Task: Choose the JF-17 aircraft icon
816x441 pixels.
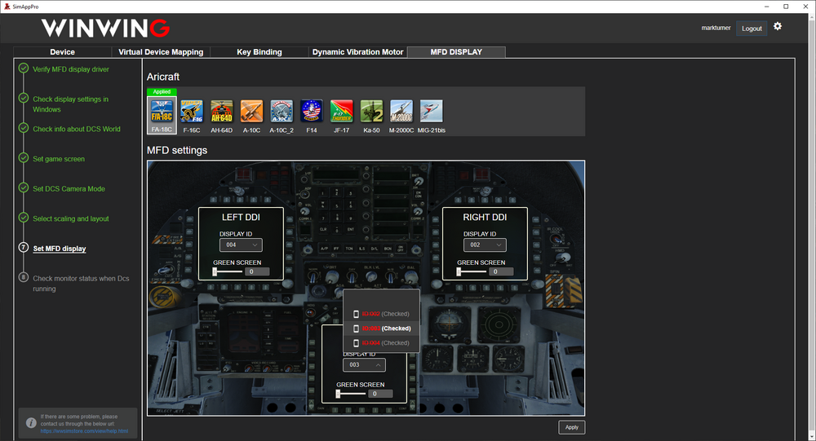Action: (341, 112)
